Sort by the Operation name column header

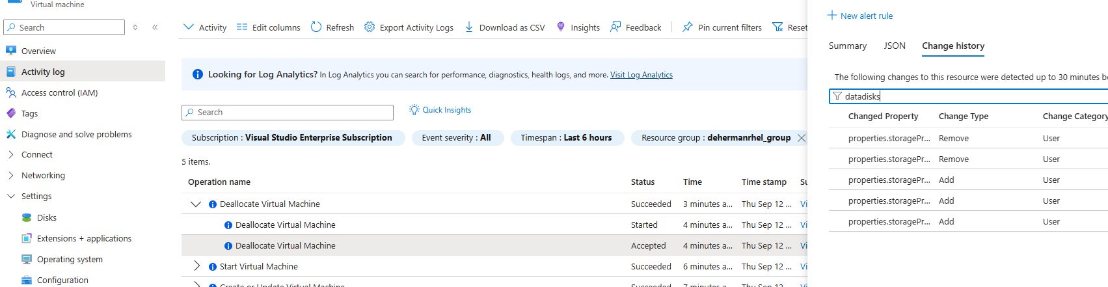(x=219, y=182)
